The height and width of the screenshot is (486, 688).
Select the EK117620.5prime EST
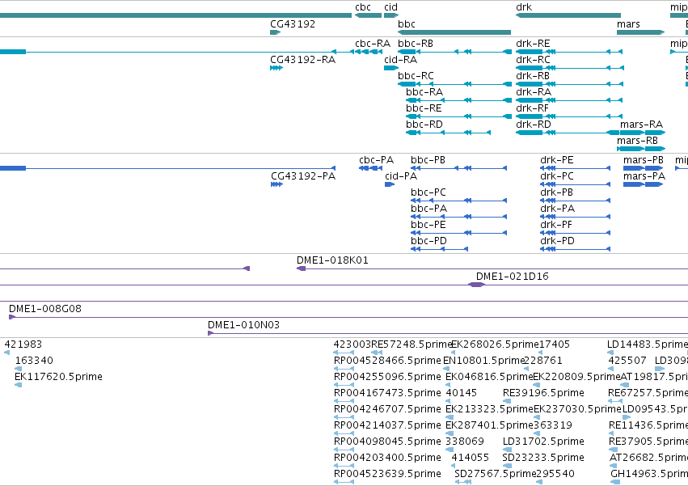pos(18,385)
